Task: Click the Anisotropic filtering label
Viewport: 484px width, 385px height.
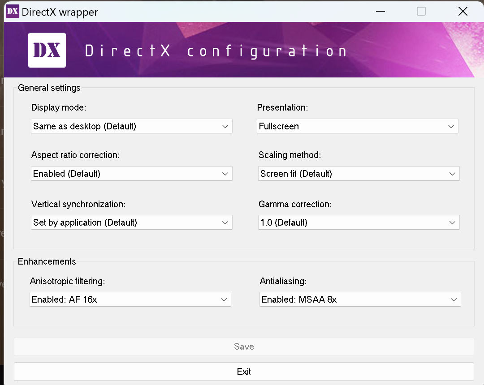Action: coord(67,281)
